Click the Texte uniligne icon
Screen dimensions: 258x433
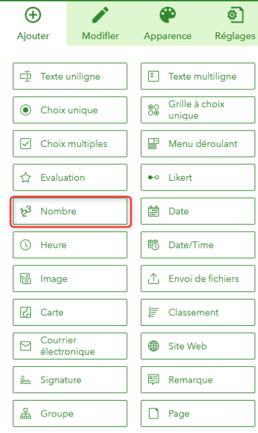click(x=25, y=76)
